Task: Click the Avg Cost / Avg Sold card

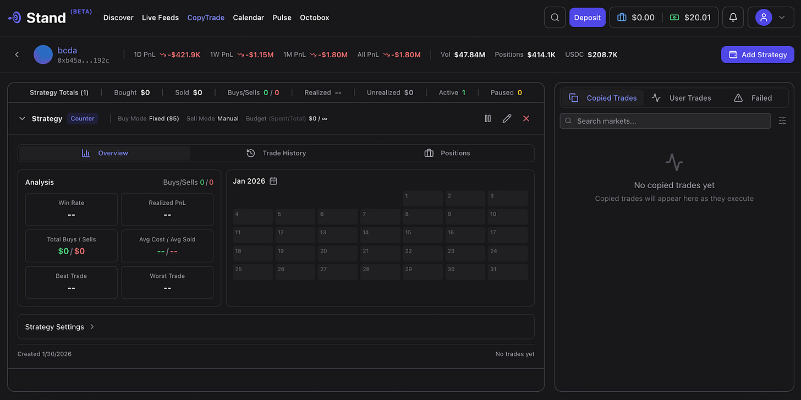Action: pos(167,245)
